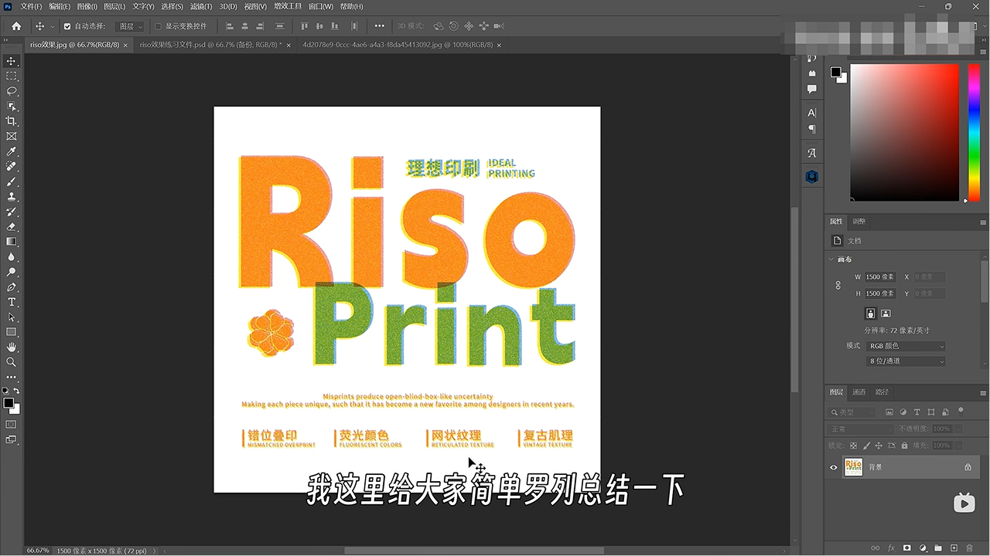990x556 pixels.
Task: Delete layer using the trash icon
Action: [969, 548]
